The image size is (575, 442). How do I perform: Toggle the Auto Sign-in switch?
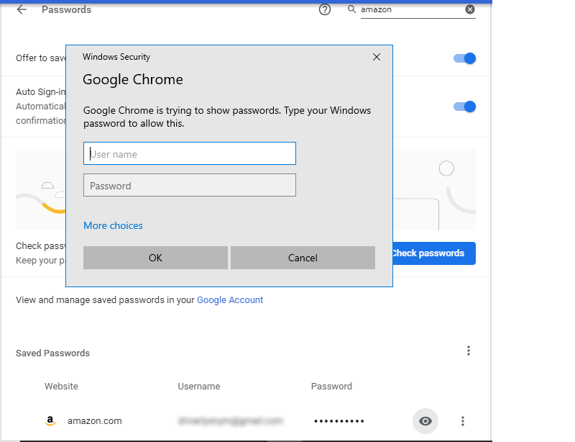click(x=464, y=107)
